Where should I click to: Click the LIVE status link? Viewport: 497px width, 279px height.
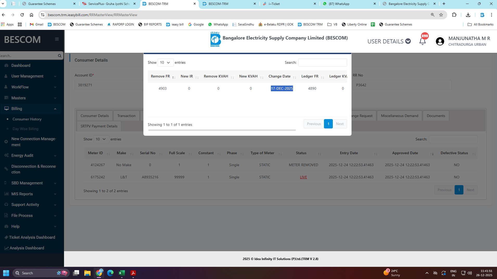pos(303,177)
